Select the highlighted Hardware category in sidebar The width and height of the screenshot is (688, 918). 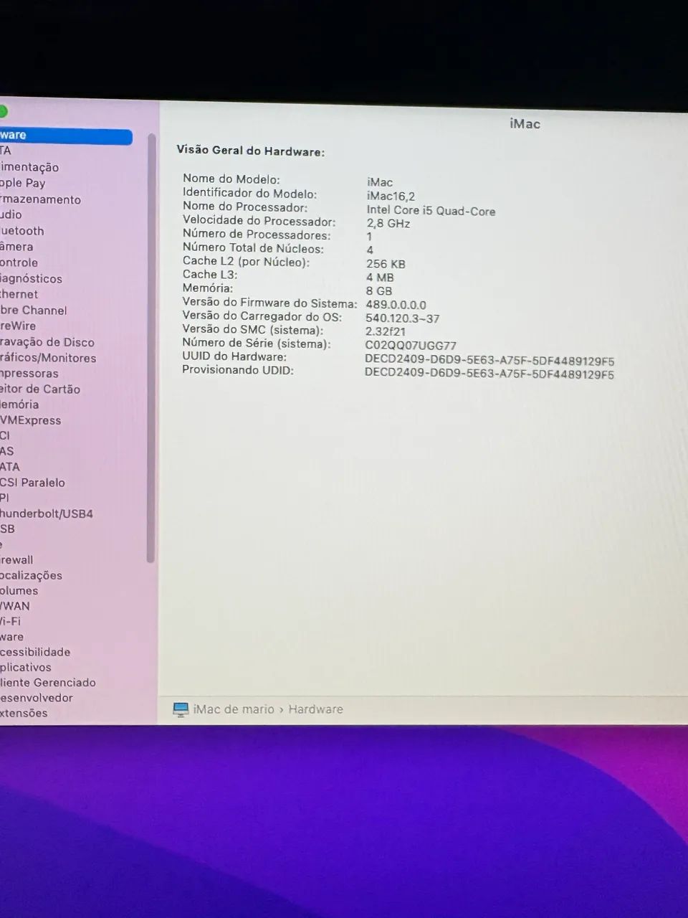66,136
